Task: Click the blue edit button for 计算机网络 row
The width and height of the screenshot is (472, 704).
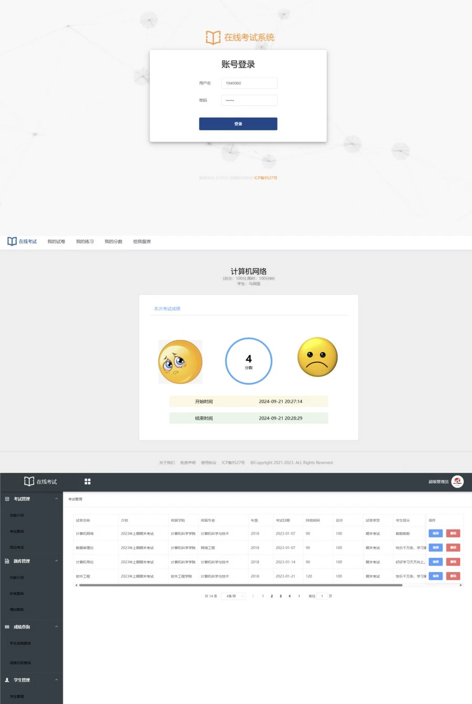Action: tap(435, 533)
